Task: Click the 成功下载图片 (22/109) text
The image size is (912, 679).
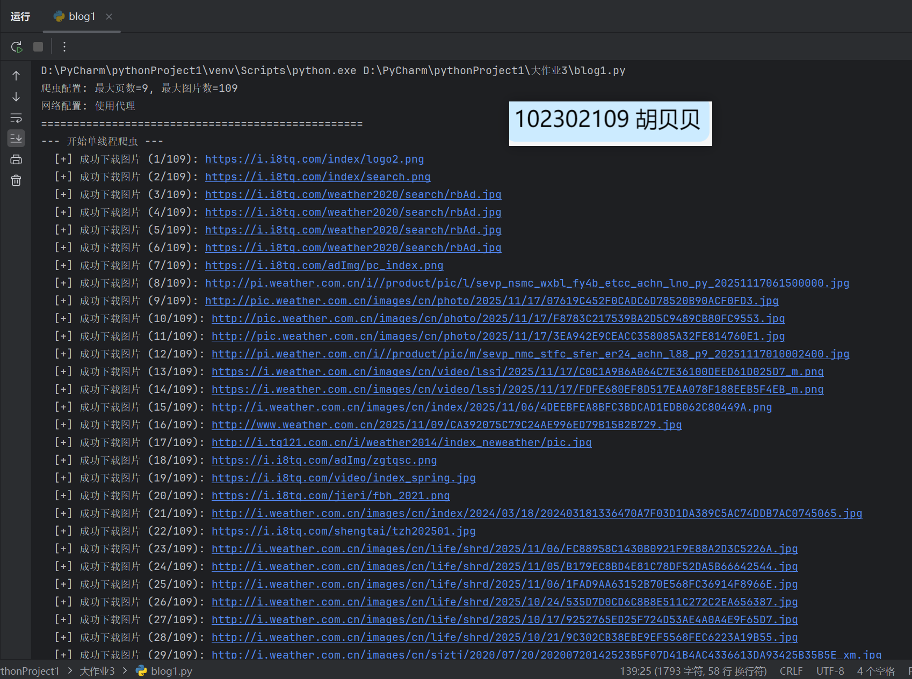Action: pos(142,531)
